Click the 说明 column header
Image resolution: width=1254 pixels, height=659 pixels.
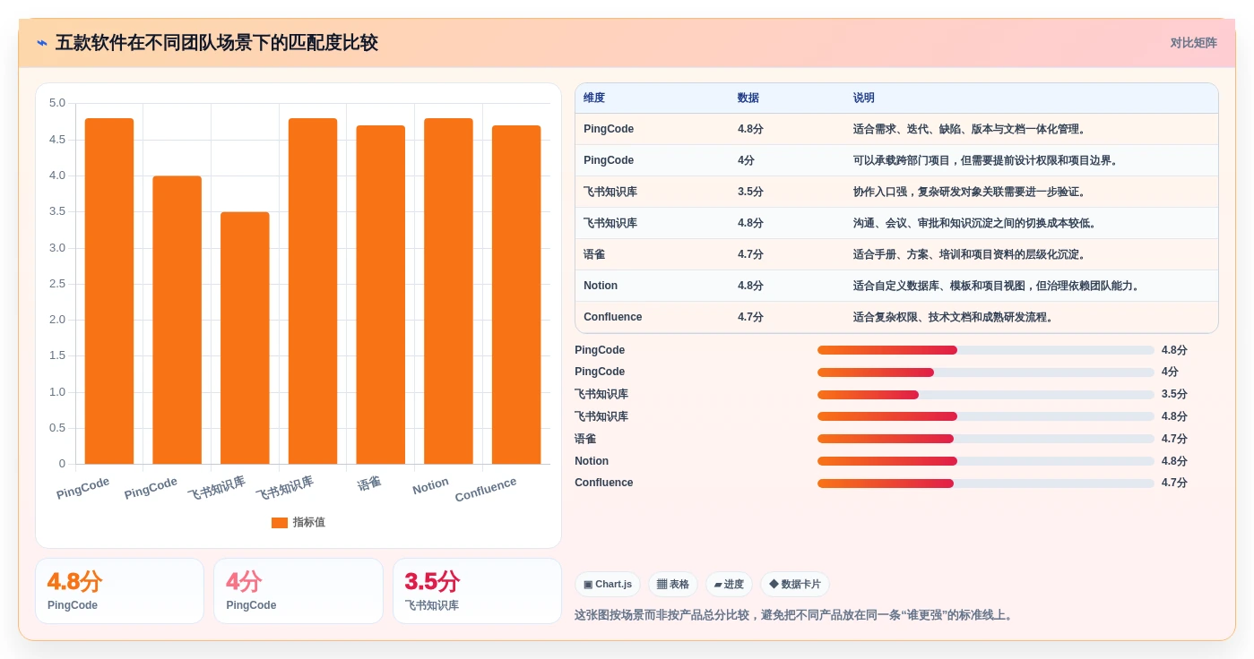(x=864, y=98)
